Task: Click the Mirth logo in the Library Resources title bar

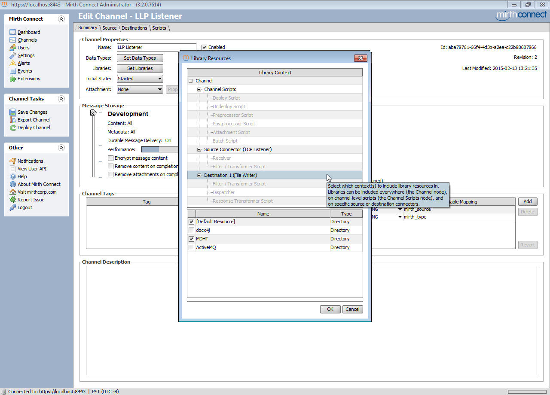Action: coord(186,58)
